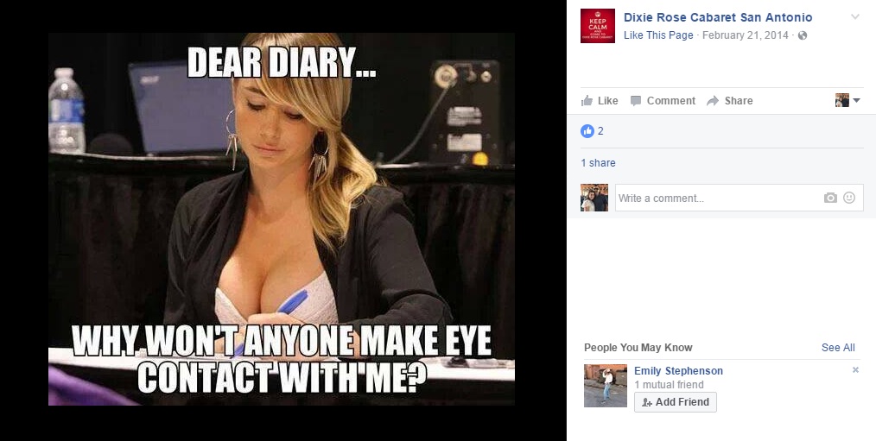Click the Comment speech bubble icon
The width and height of the screenshot is (876, 441).
point(636,101)
